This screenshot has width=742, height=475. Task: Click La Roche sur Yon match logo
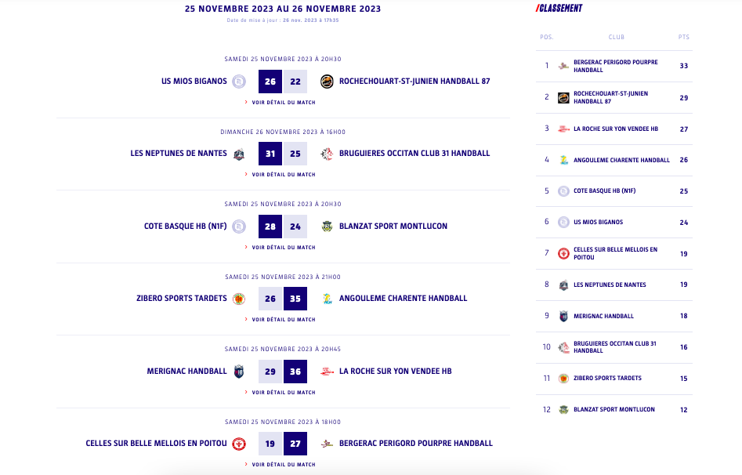click(327, 372)
